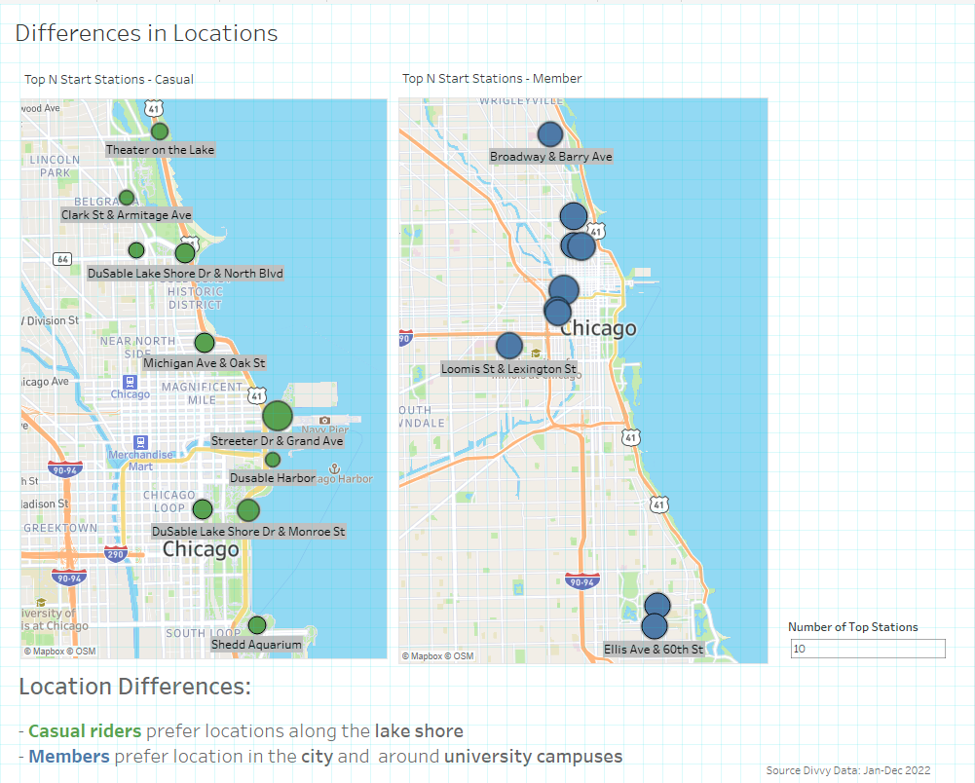Open the OSM attribution link on member map
The width and height of the screenshot is (975, 783).
click(464, 656)
